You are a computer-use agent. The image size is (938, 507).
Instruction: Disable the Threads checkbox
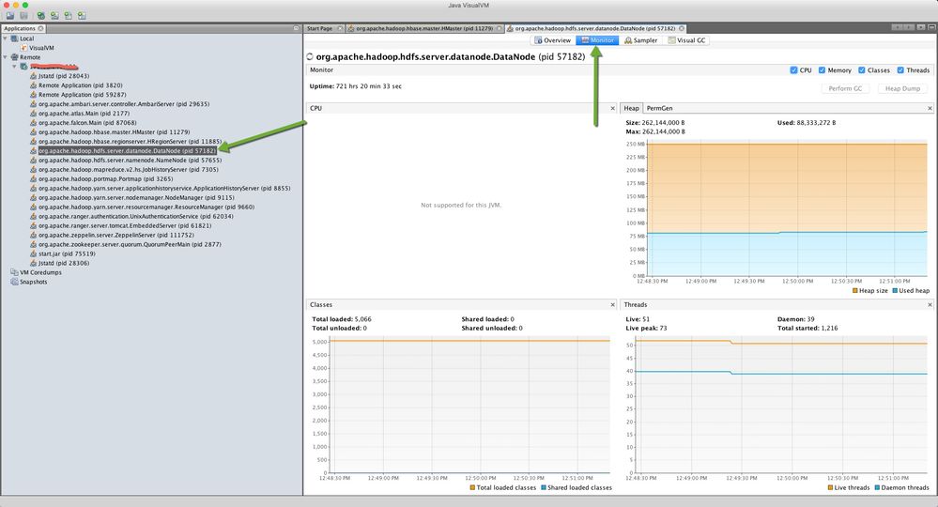(x=900, y=69)
